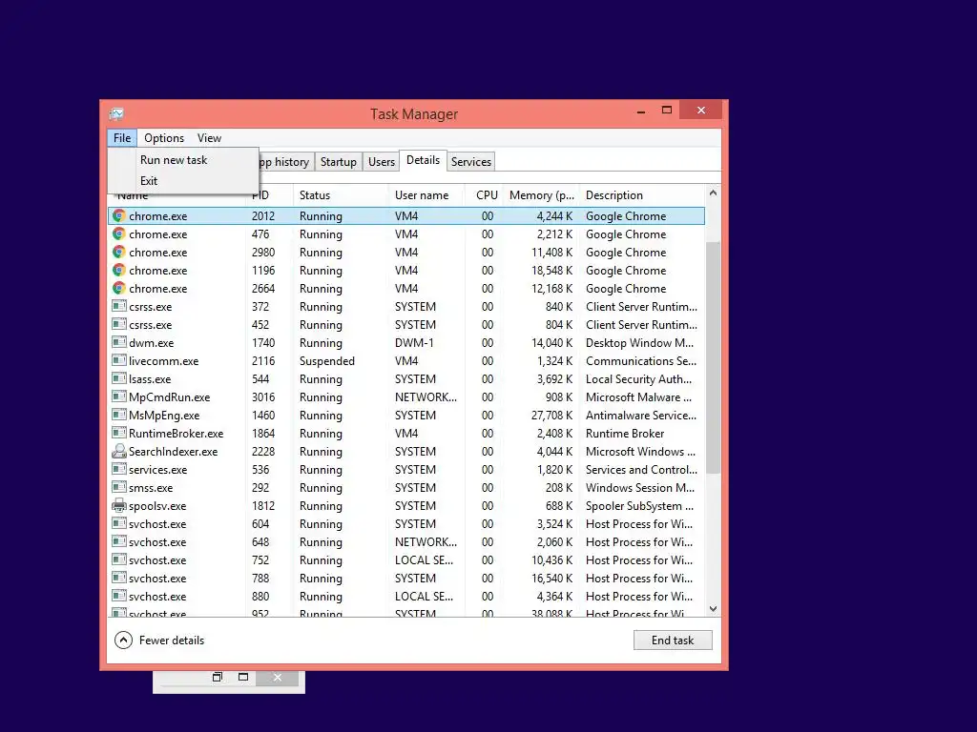Switch to the Services tab
This screenshot has width=977, height=732.
(x=471, y=162)
